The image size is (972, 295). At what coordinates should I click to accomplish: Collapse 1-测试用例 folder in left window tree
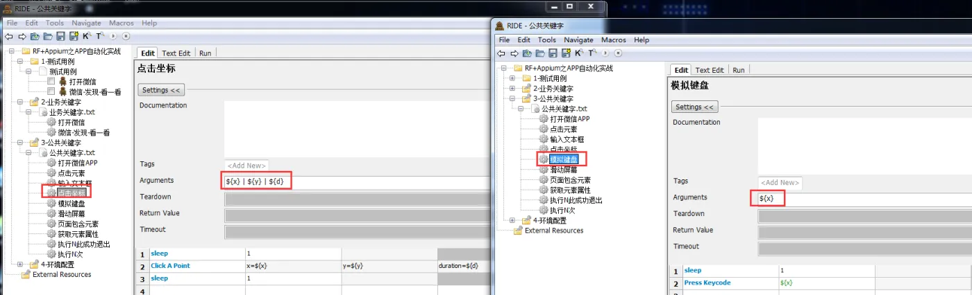(x=20, y=62)
